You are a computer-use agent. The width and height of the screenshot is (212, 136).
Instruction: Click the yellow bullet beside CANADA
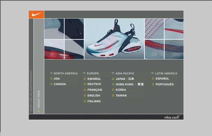point(51,84)
